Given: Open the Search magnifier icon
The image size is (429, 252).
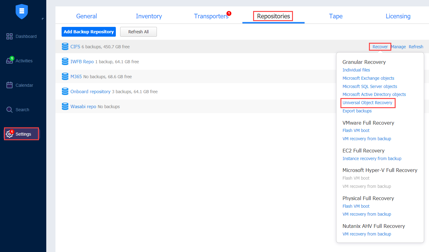Looking at the screenshot, I should (9, 110).
